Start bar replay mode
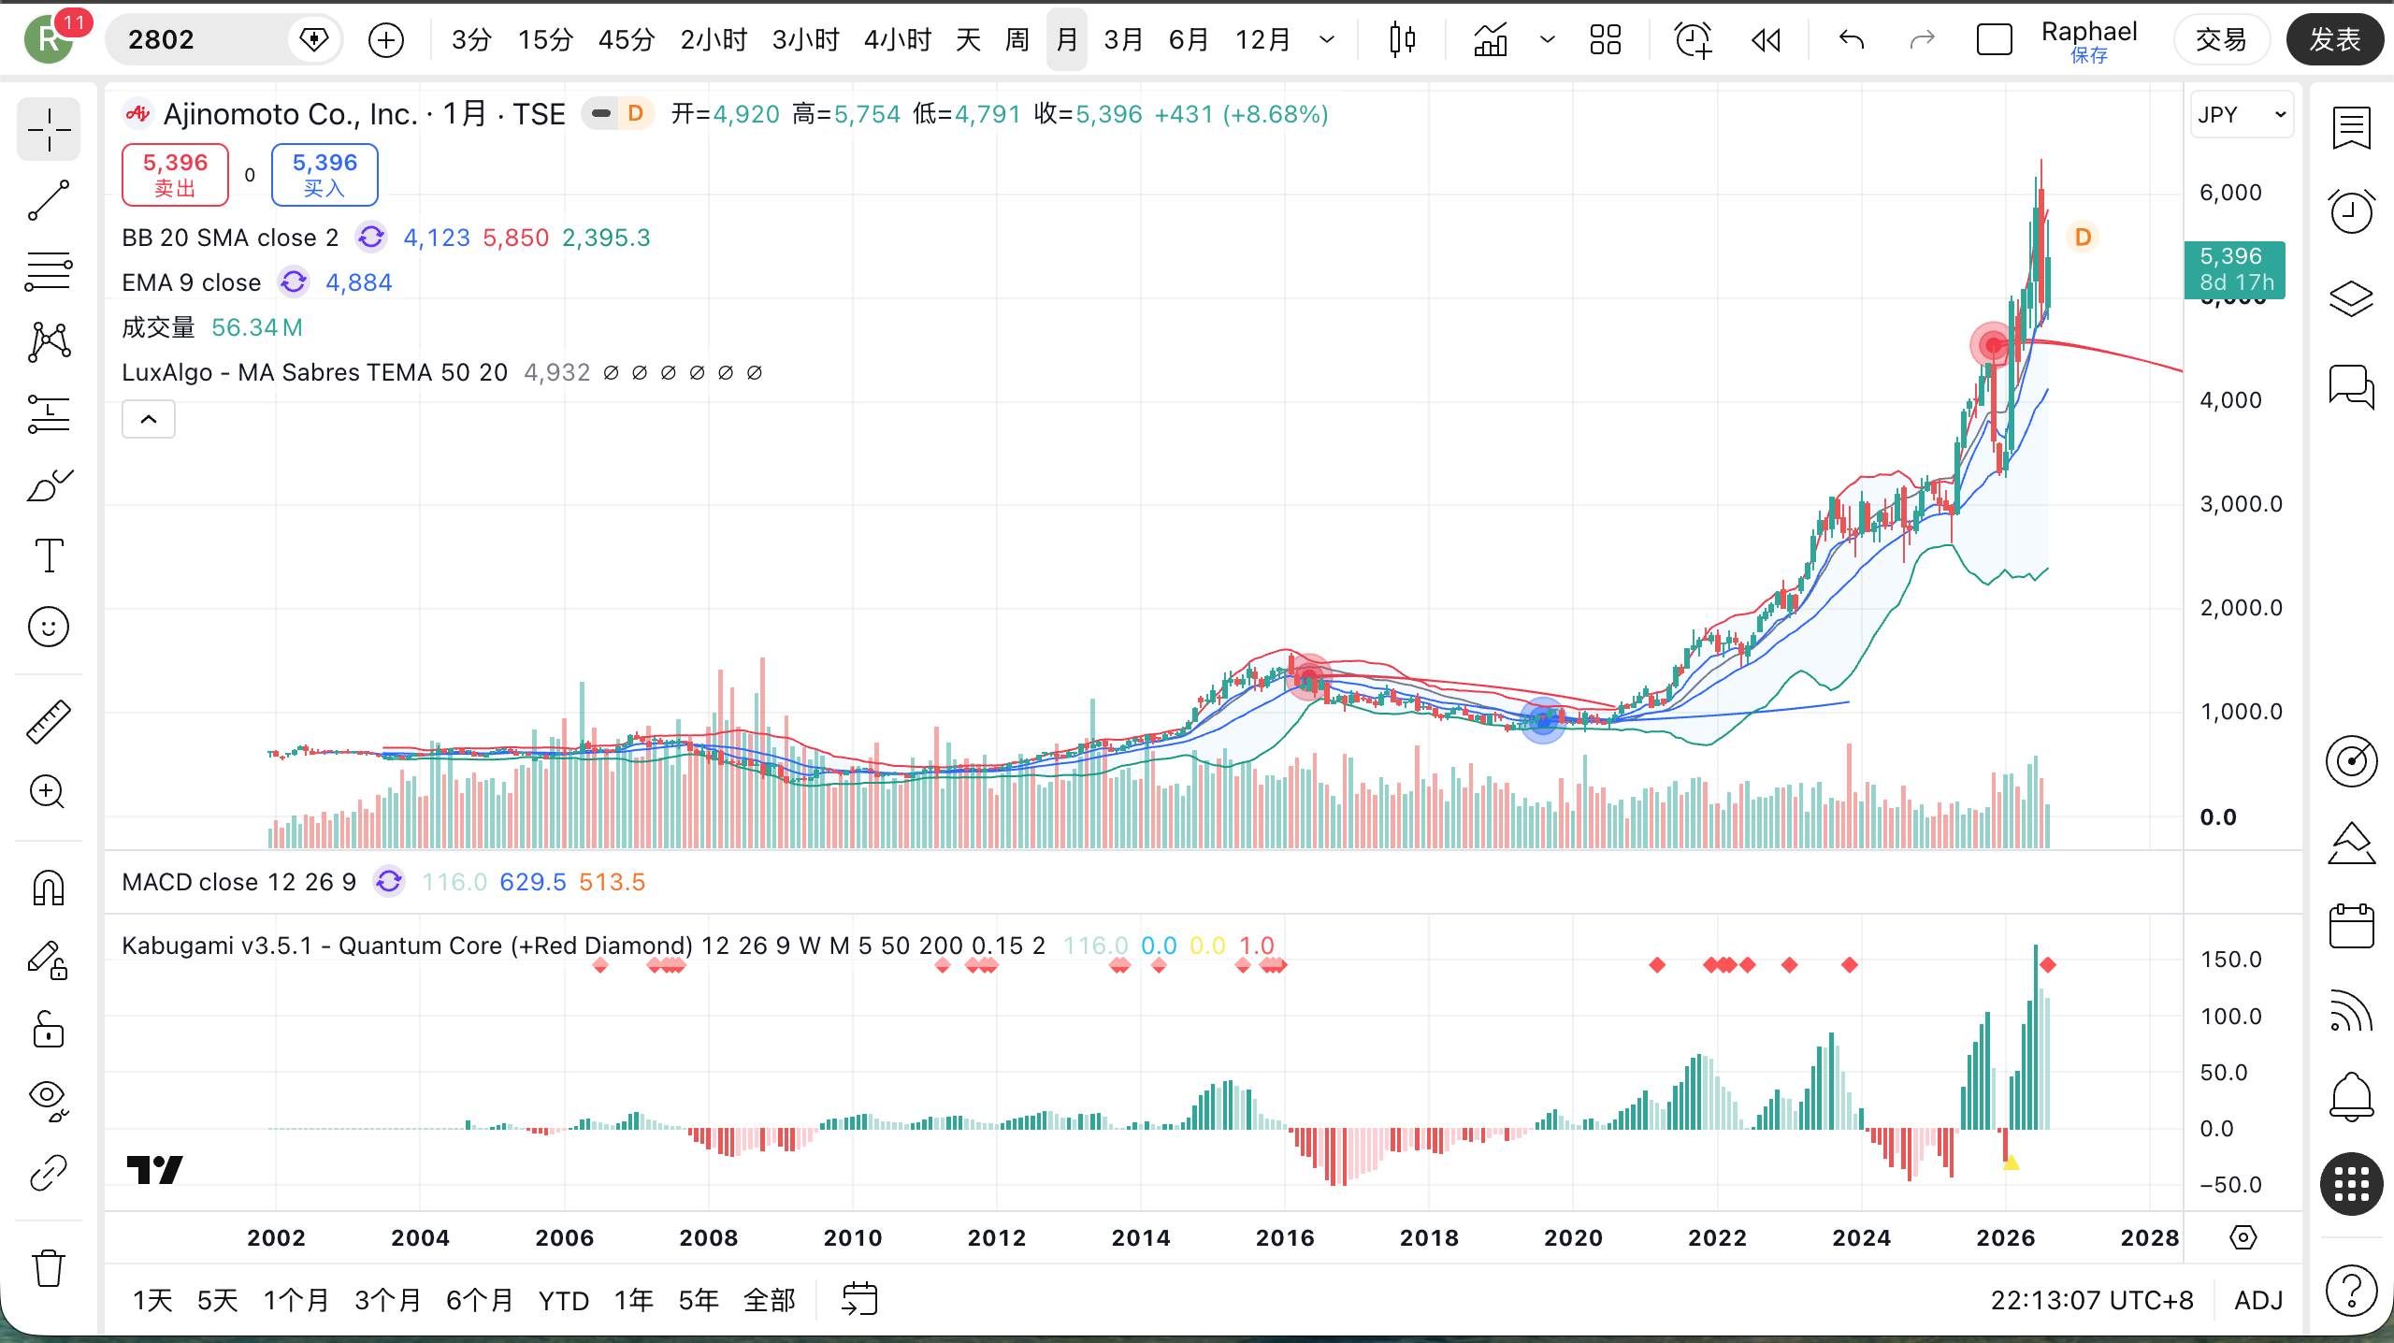The width and height of the screenshot is (2394, 1343). coord(1766,40)
